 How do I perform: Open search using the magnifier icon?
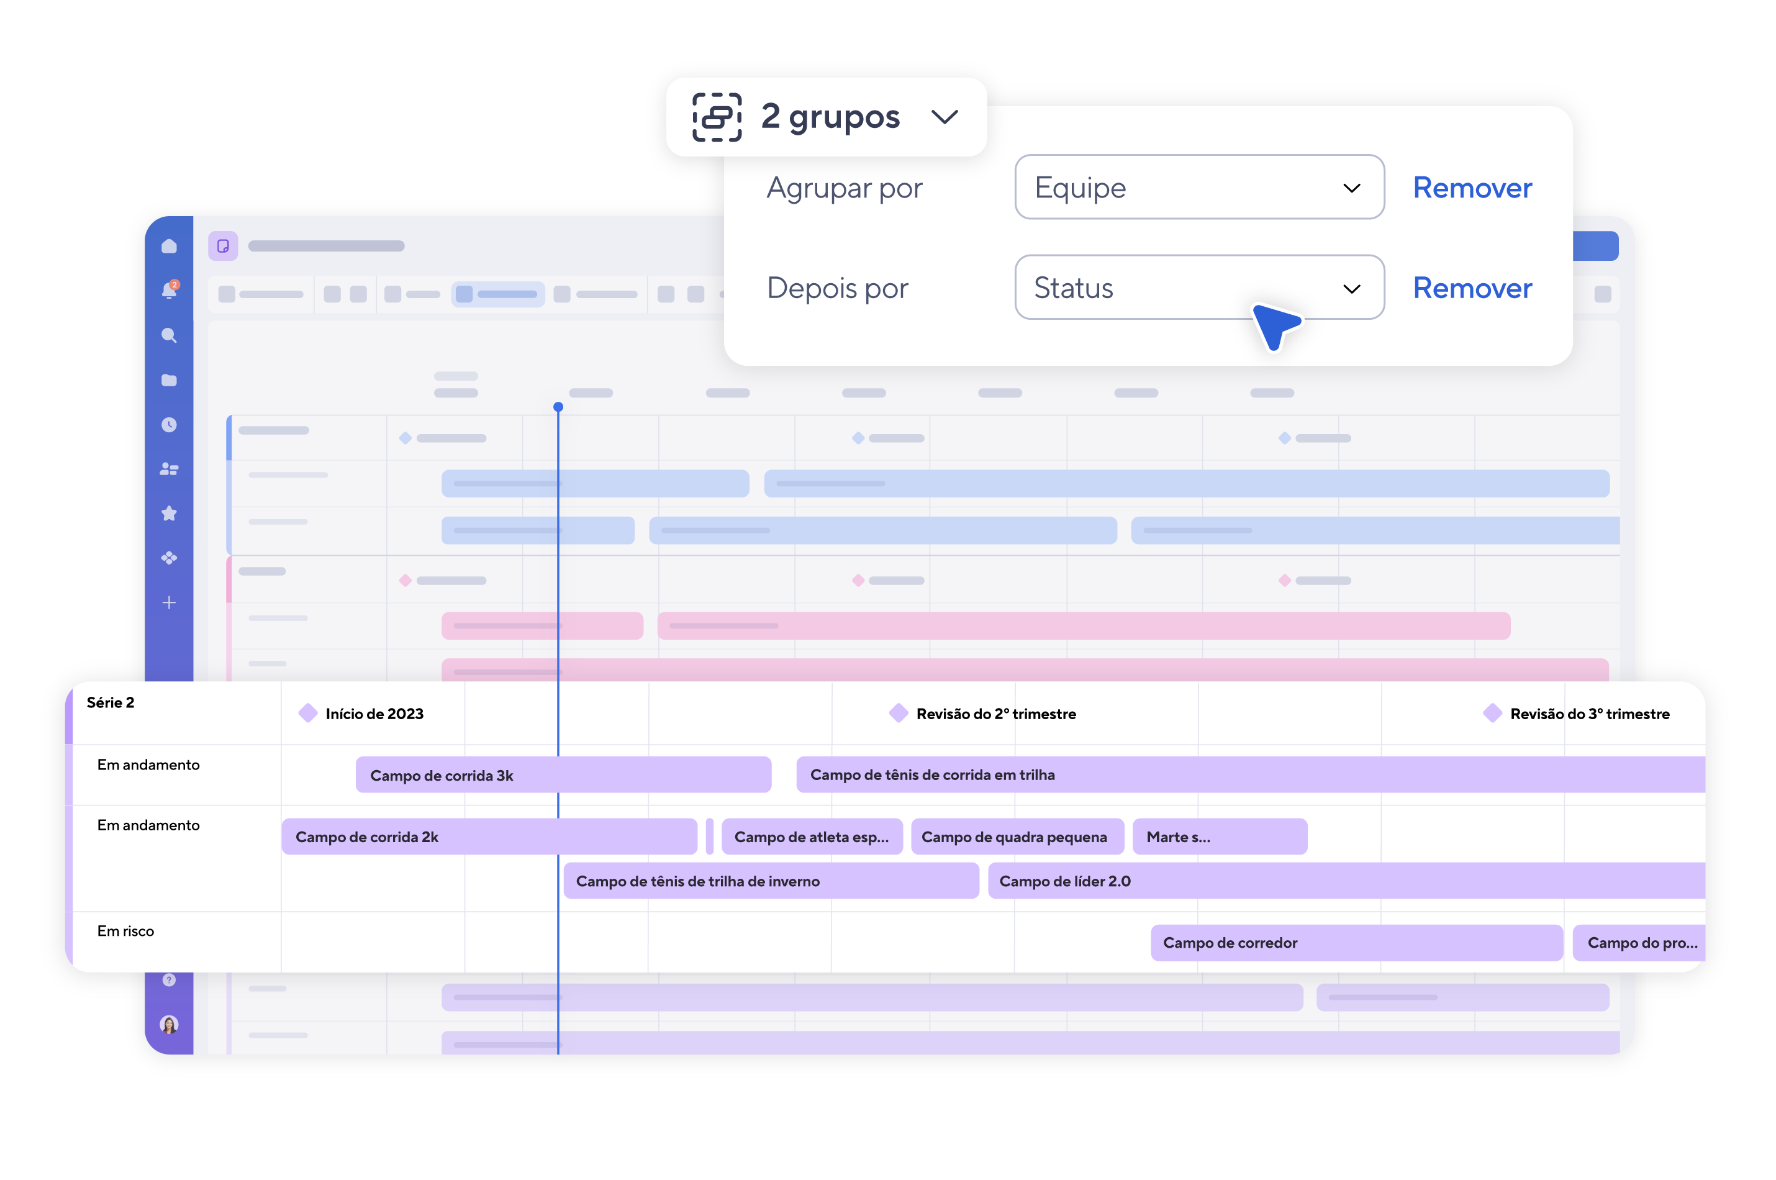click(x=170, y=335)
